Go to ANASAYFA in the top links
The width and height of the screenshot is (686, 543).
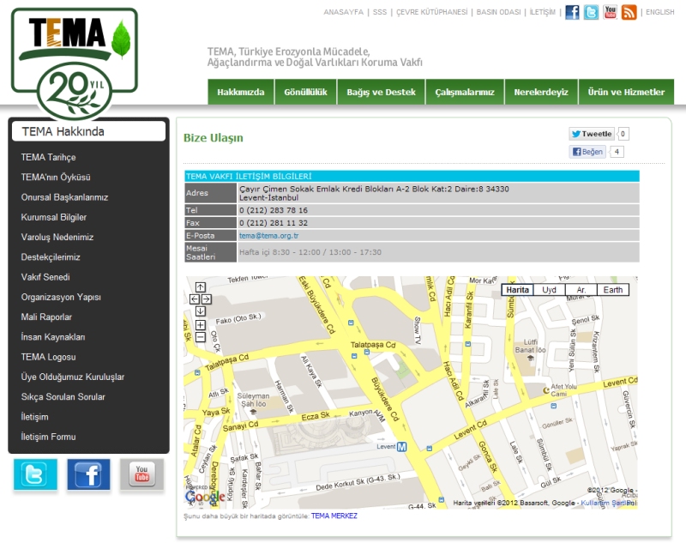(x=344, y=12)
